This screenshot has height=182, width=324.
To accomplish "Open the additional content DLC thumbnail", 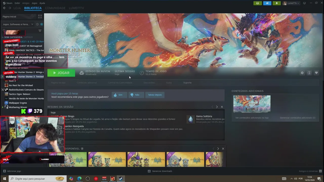I will click(252, 104).
